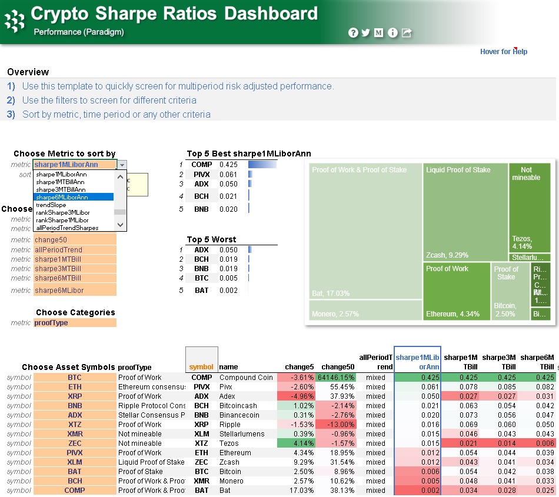
Task: Select highlighted sharpe6MLiborAnn option
Action: click(74, 197)
